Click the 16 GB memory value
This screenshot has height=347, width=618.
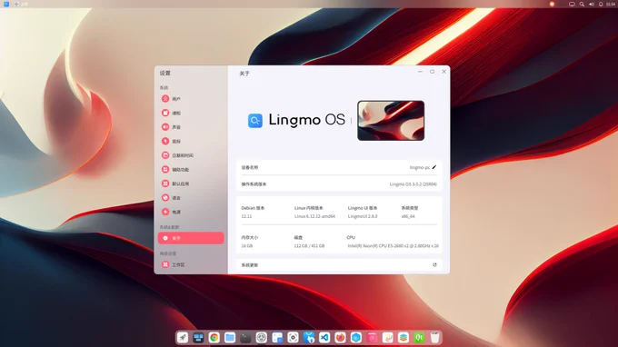tap(246, 246)
